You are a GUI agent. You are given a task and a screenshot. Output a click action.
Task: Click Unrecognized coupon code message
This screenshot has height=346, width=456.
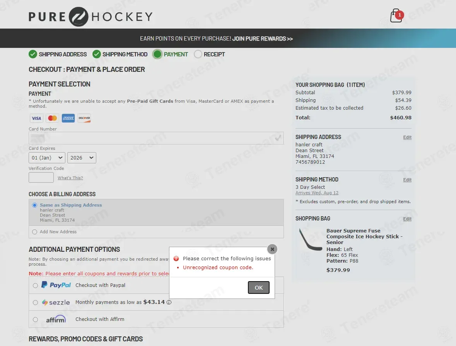coord(218,267)
